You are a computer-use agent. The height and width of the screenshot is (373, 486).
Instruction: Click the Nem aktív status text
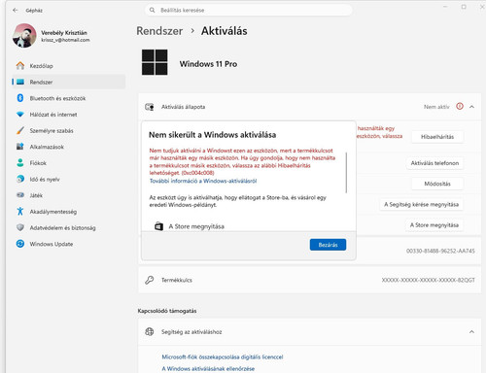(x=436, y=107)
